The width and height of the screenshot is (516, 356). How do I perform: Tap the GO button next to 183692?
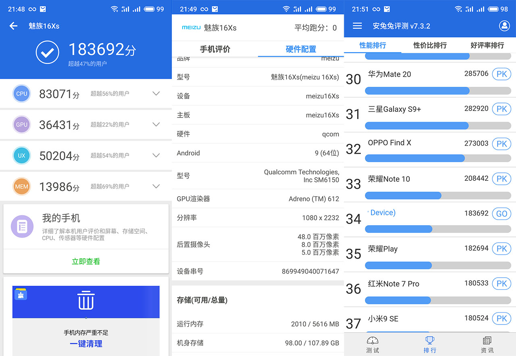501,214
